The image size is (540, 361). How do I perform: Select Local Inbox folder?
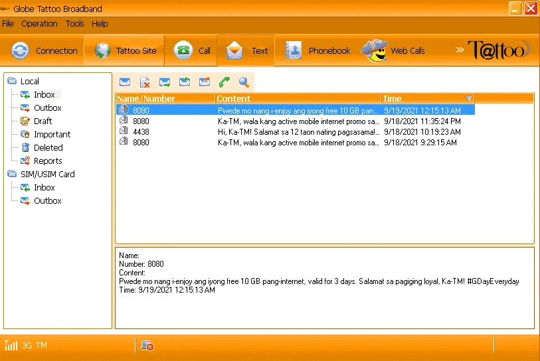pyautogui.click(x=44, y=94)
